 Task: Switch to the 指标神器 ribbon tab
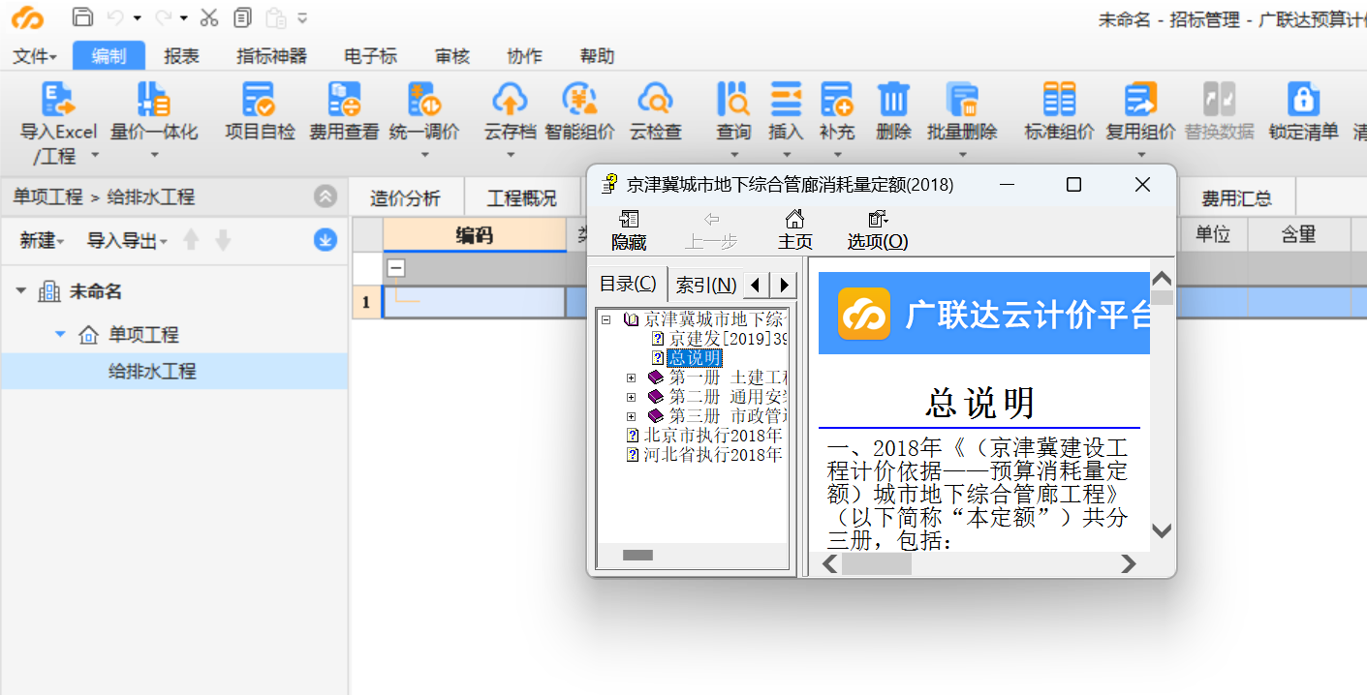click(271, 56)
